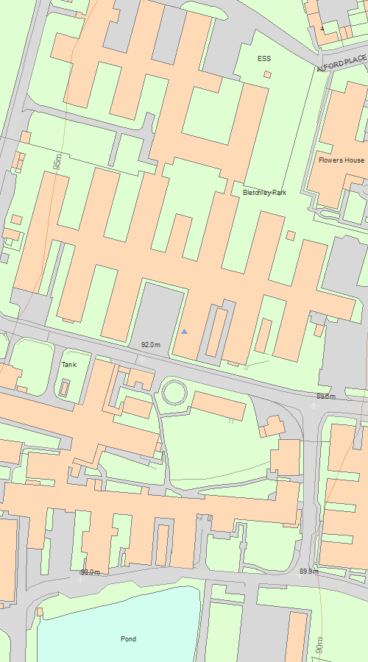
Task: Click the ALFORD PLACE street label
Action: point(342,63)
